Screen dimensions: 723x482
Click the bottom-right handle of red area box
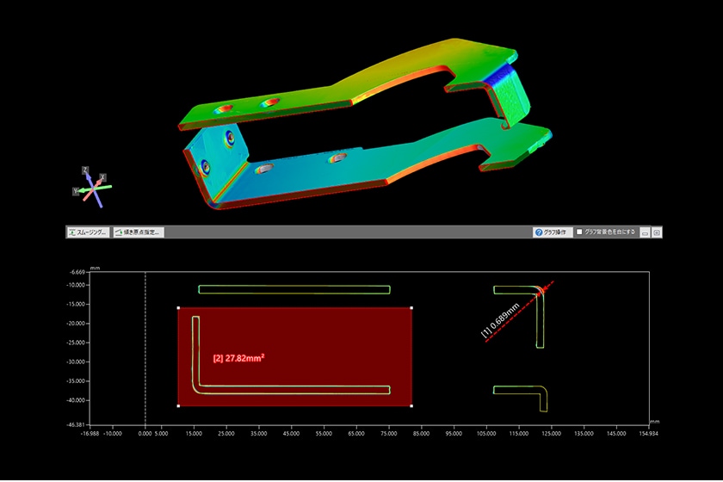coord(411,405)
